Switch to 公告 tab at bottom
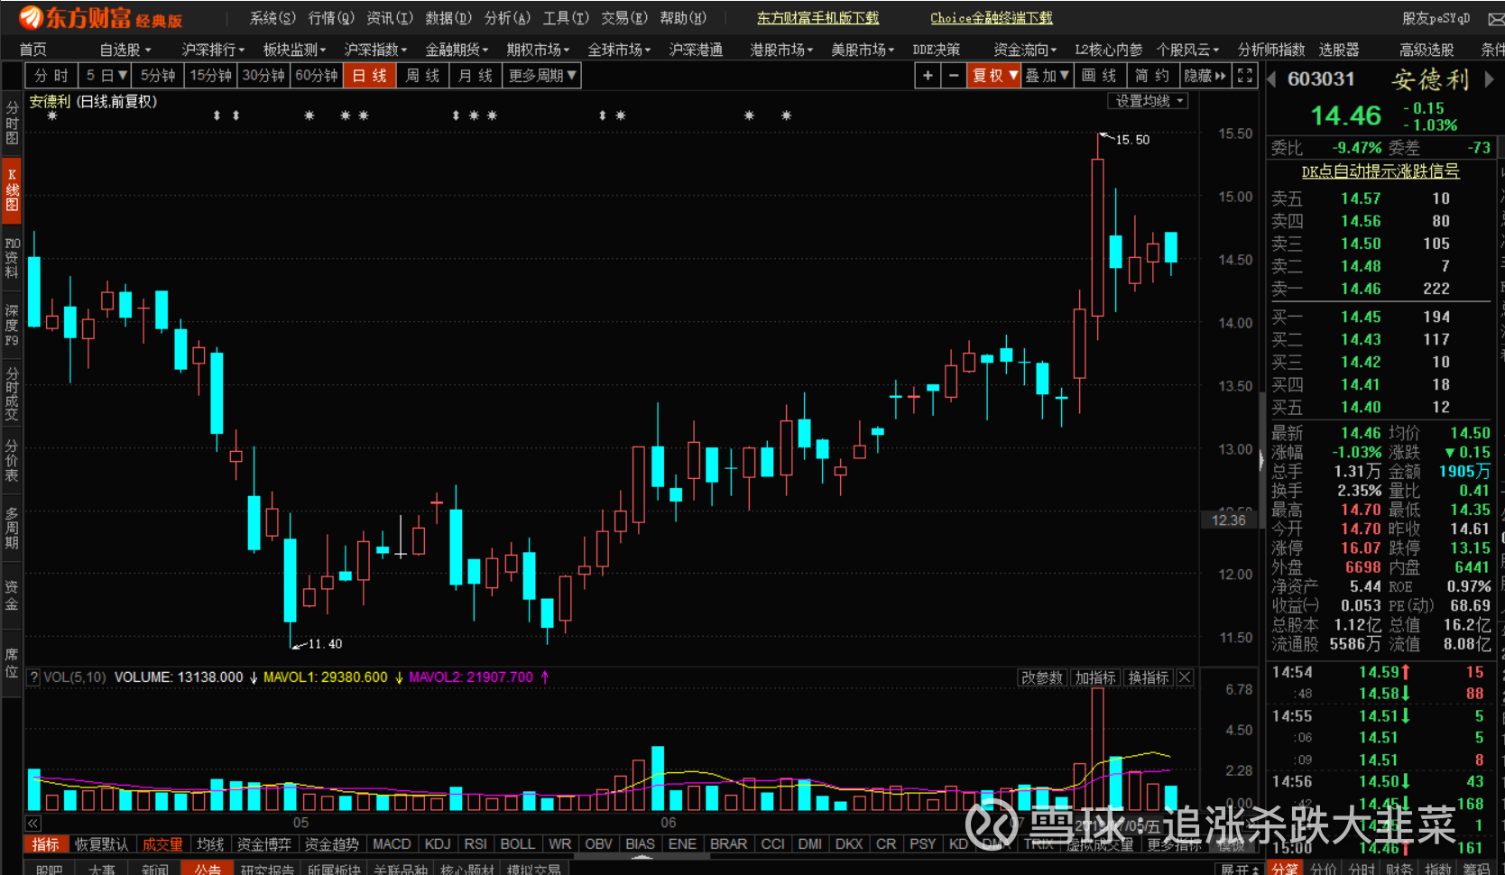 [207, 869]
